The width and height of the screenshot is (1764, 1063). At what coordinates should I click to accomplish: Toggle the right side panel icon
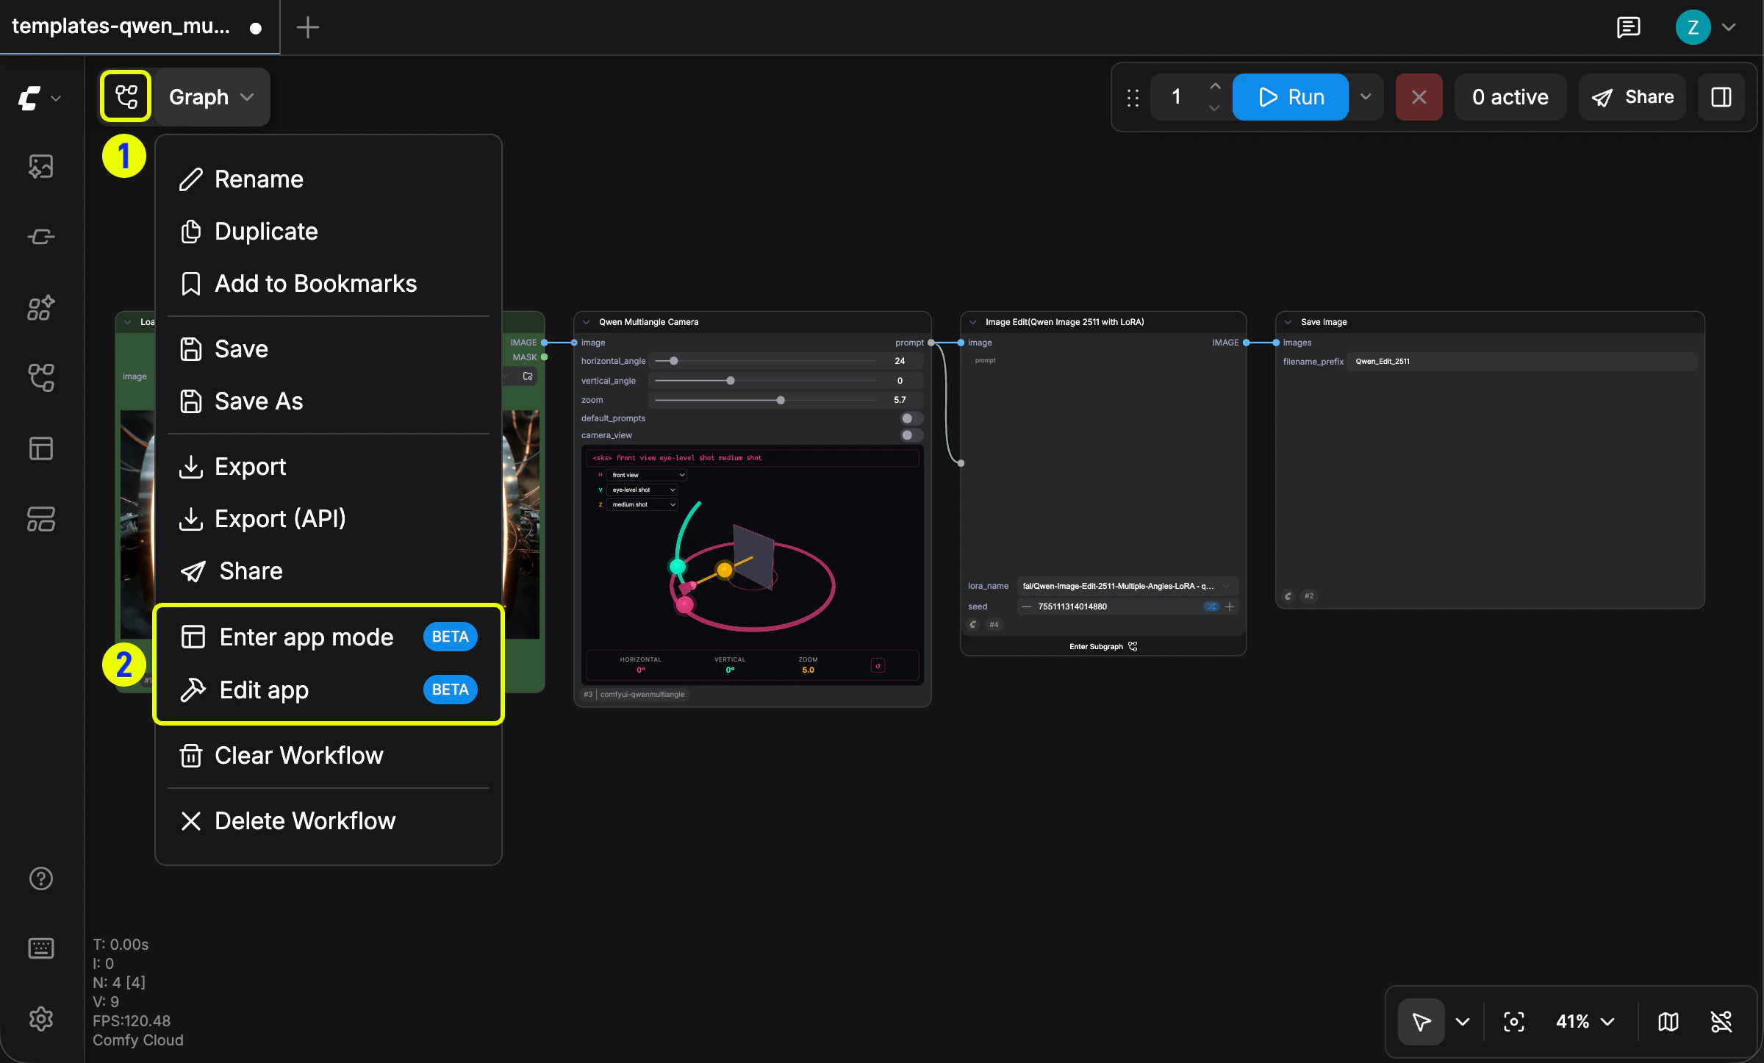coord(1721,97)
